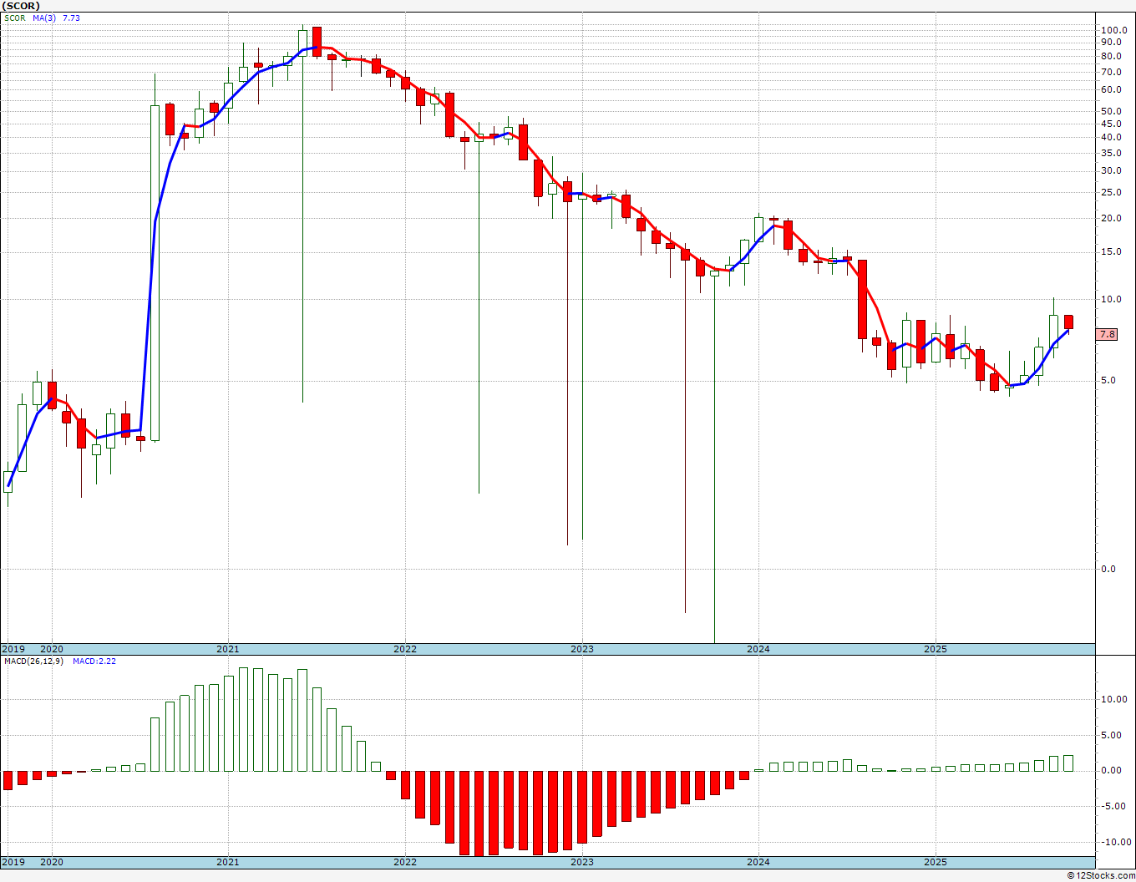Click 2019 on the price chart time axis
1136x882 pixels.
[13, 649]
